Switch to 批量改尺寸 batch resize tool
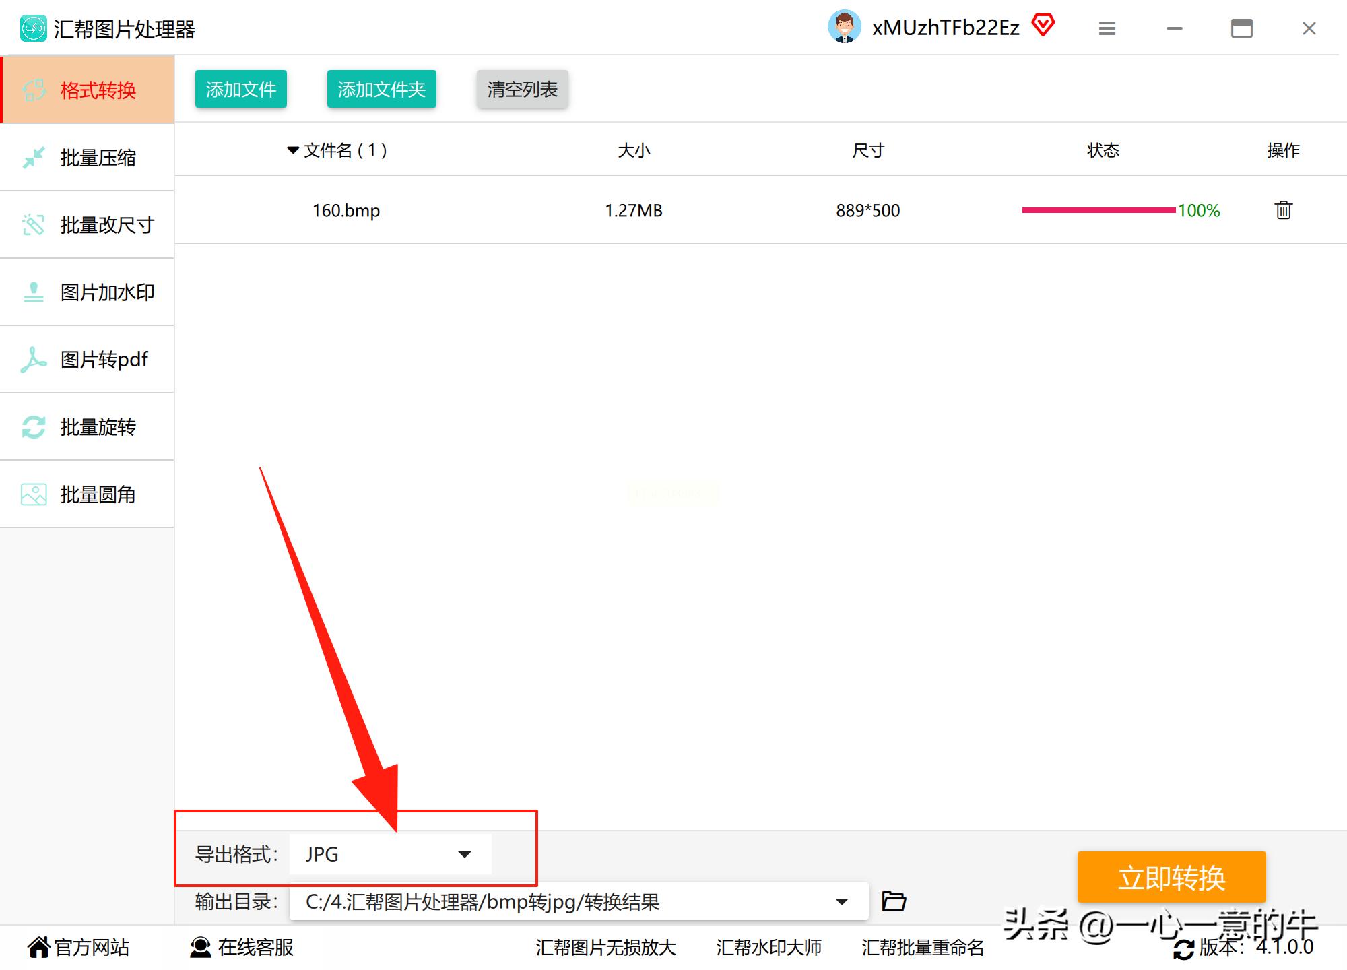The height and width of the screenshot is (970, 1347). [88, 224]
